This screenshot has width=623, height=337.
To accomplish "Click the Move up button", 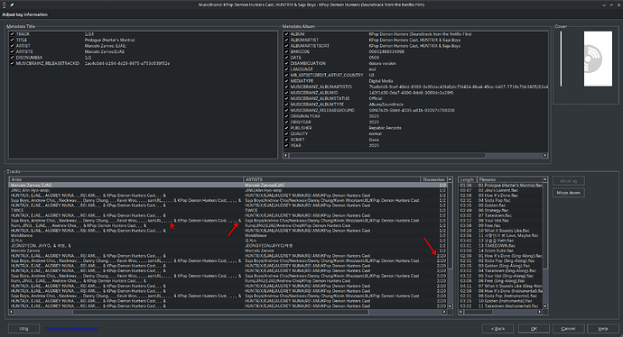I will click(568, 181).
